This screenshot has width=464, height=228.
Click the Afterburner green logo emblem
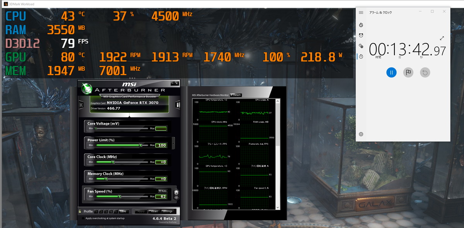click(x=87, y=88)
